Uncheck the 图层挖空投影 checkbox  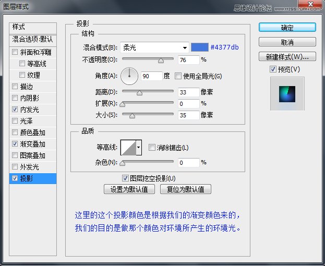125,178
